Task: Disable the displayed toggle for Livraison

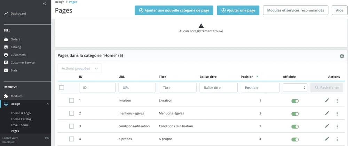Action: 295,101
